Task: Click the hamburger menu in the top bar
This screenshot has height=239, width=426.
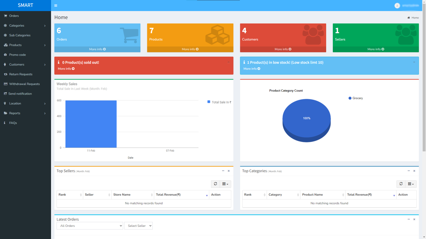Action: (55, 5)
